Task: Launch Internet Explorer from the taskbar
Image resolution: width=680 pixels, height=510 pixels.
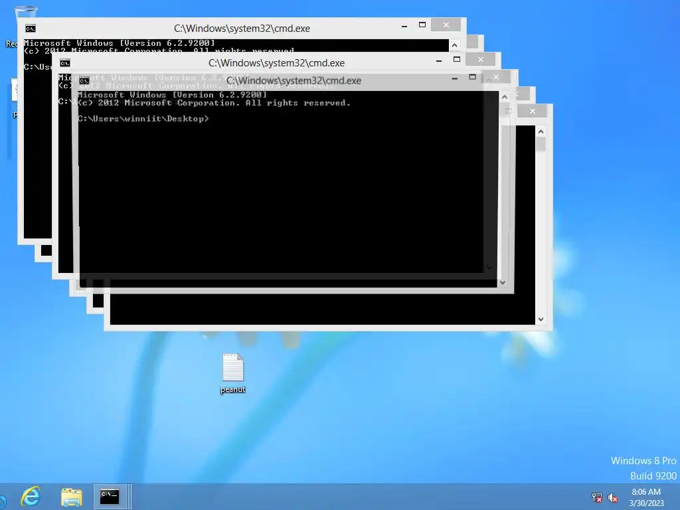Action: pos(31,496)
